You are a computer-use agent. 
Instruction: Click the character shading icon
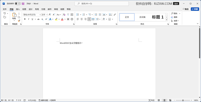click(x=68, y=19)
